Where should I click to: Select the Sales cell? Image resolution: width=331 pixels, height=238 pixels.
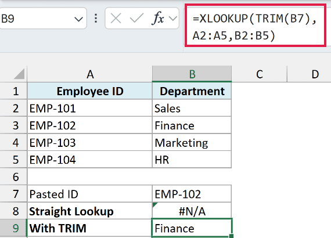pyautogui.click(x=192, y=109)
